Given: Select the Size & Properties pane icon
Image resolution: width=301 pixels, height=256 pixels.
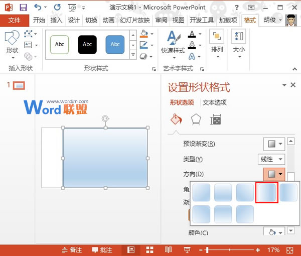Looking at the screenshot, I should click(x=216, y=119).
